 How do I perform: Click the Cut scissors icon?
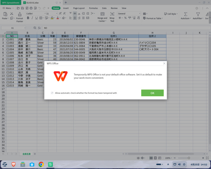[x=12, y=14]
